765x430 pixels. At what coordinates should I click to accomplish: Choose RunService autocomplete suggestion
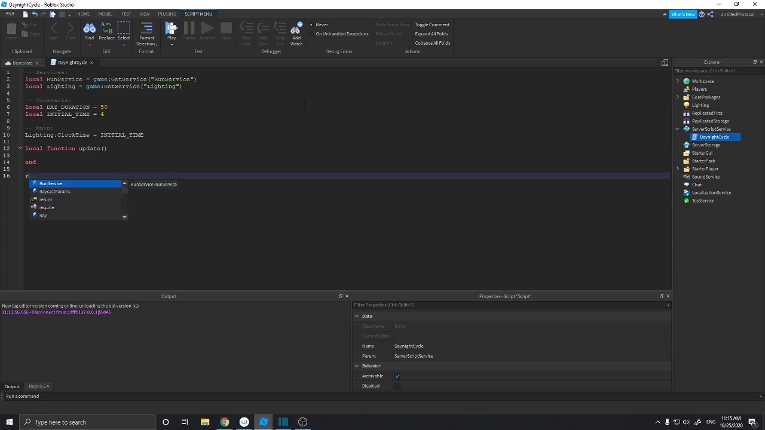click(x=75, y=183)
